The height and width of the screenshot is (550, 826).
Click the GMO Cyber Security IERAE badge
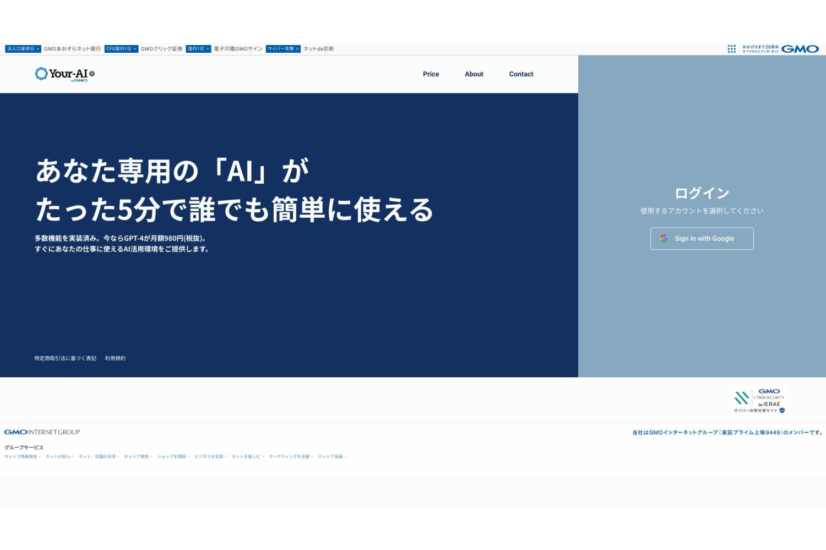tap(759, 401)
